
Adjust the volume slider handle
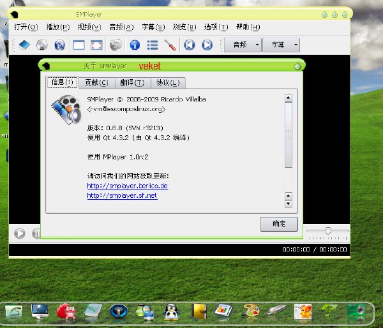coord(328,231)
